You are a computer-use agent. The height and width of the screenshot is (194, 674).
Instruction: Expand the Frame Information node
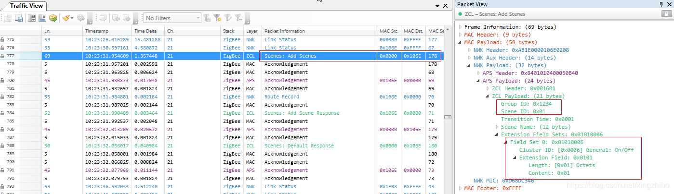coord(461,27)
